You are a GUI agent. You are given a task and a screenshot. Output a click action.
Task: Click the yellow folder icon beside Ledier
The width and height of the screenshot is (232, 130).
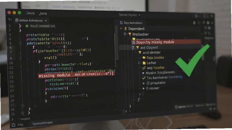[x=144, y=63]
